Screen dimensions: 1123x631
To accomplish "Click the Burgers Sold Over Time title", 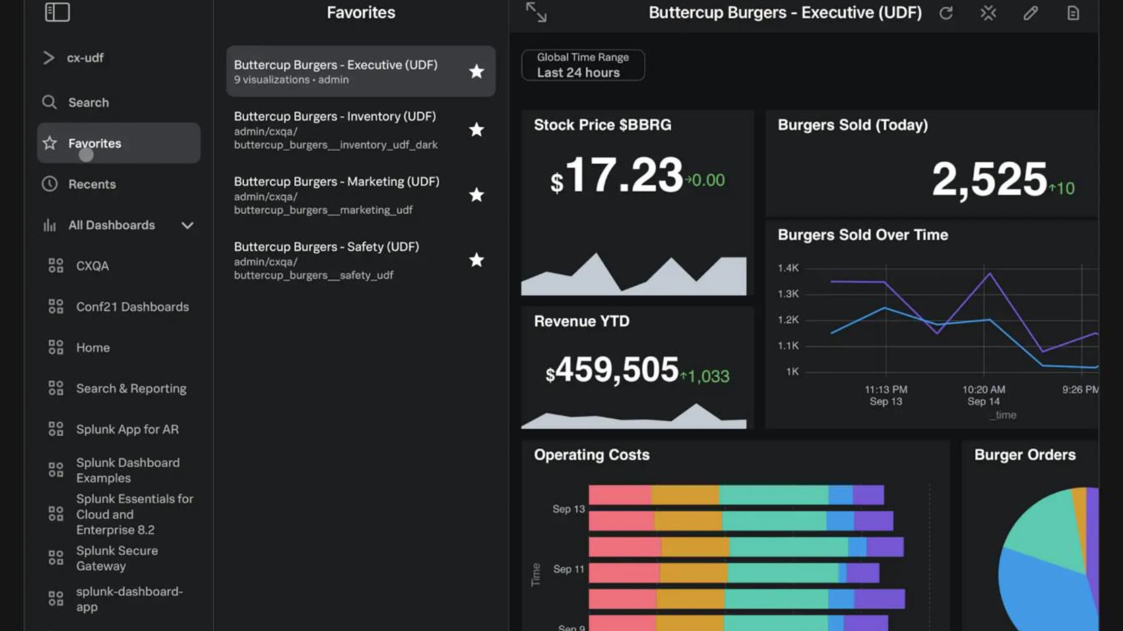I will click(x=863, y=235).
